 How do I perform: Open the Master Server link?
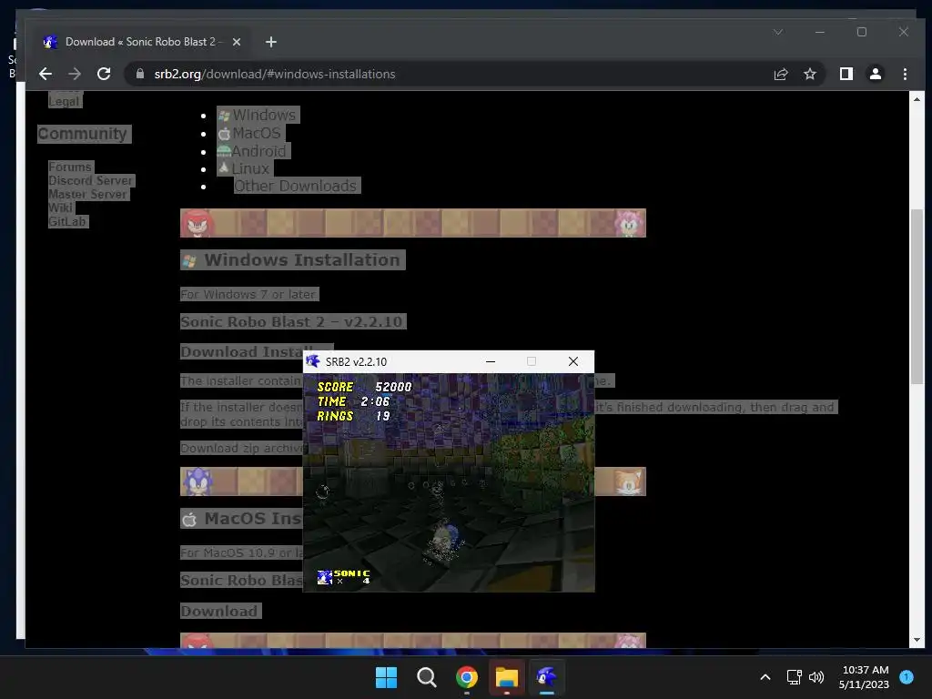[88, 194]
